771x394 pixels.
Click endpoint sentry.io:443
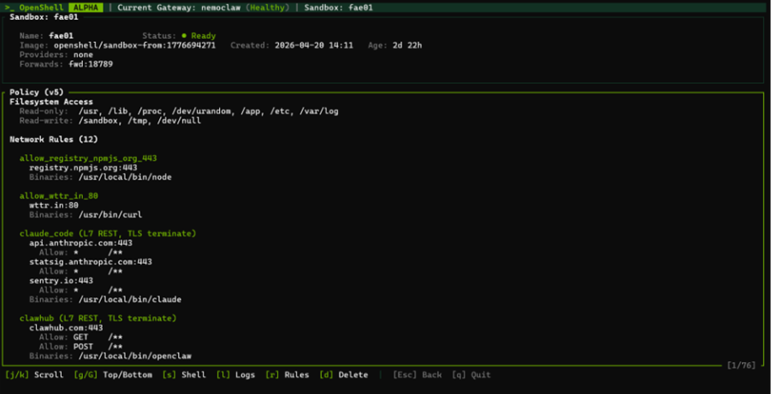[x=61, y=280]
